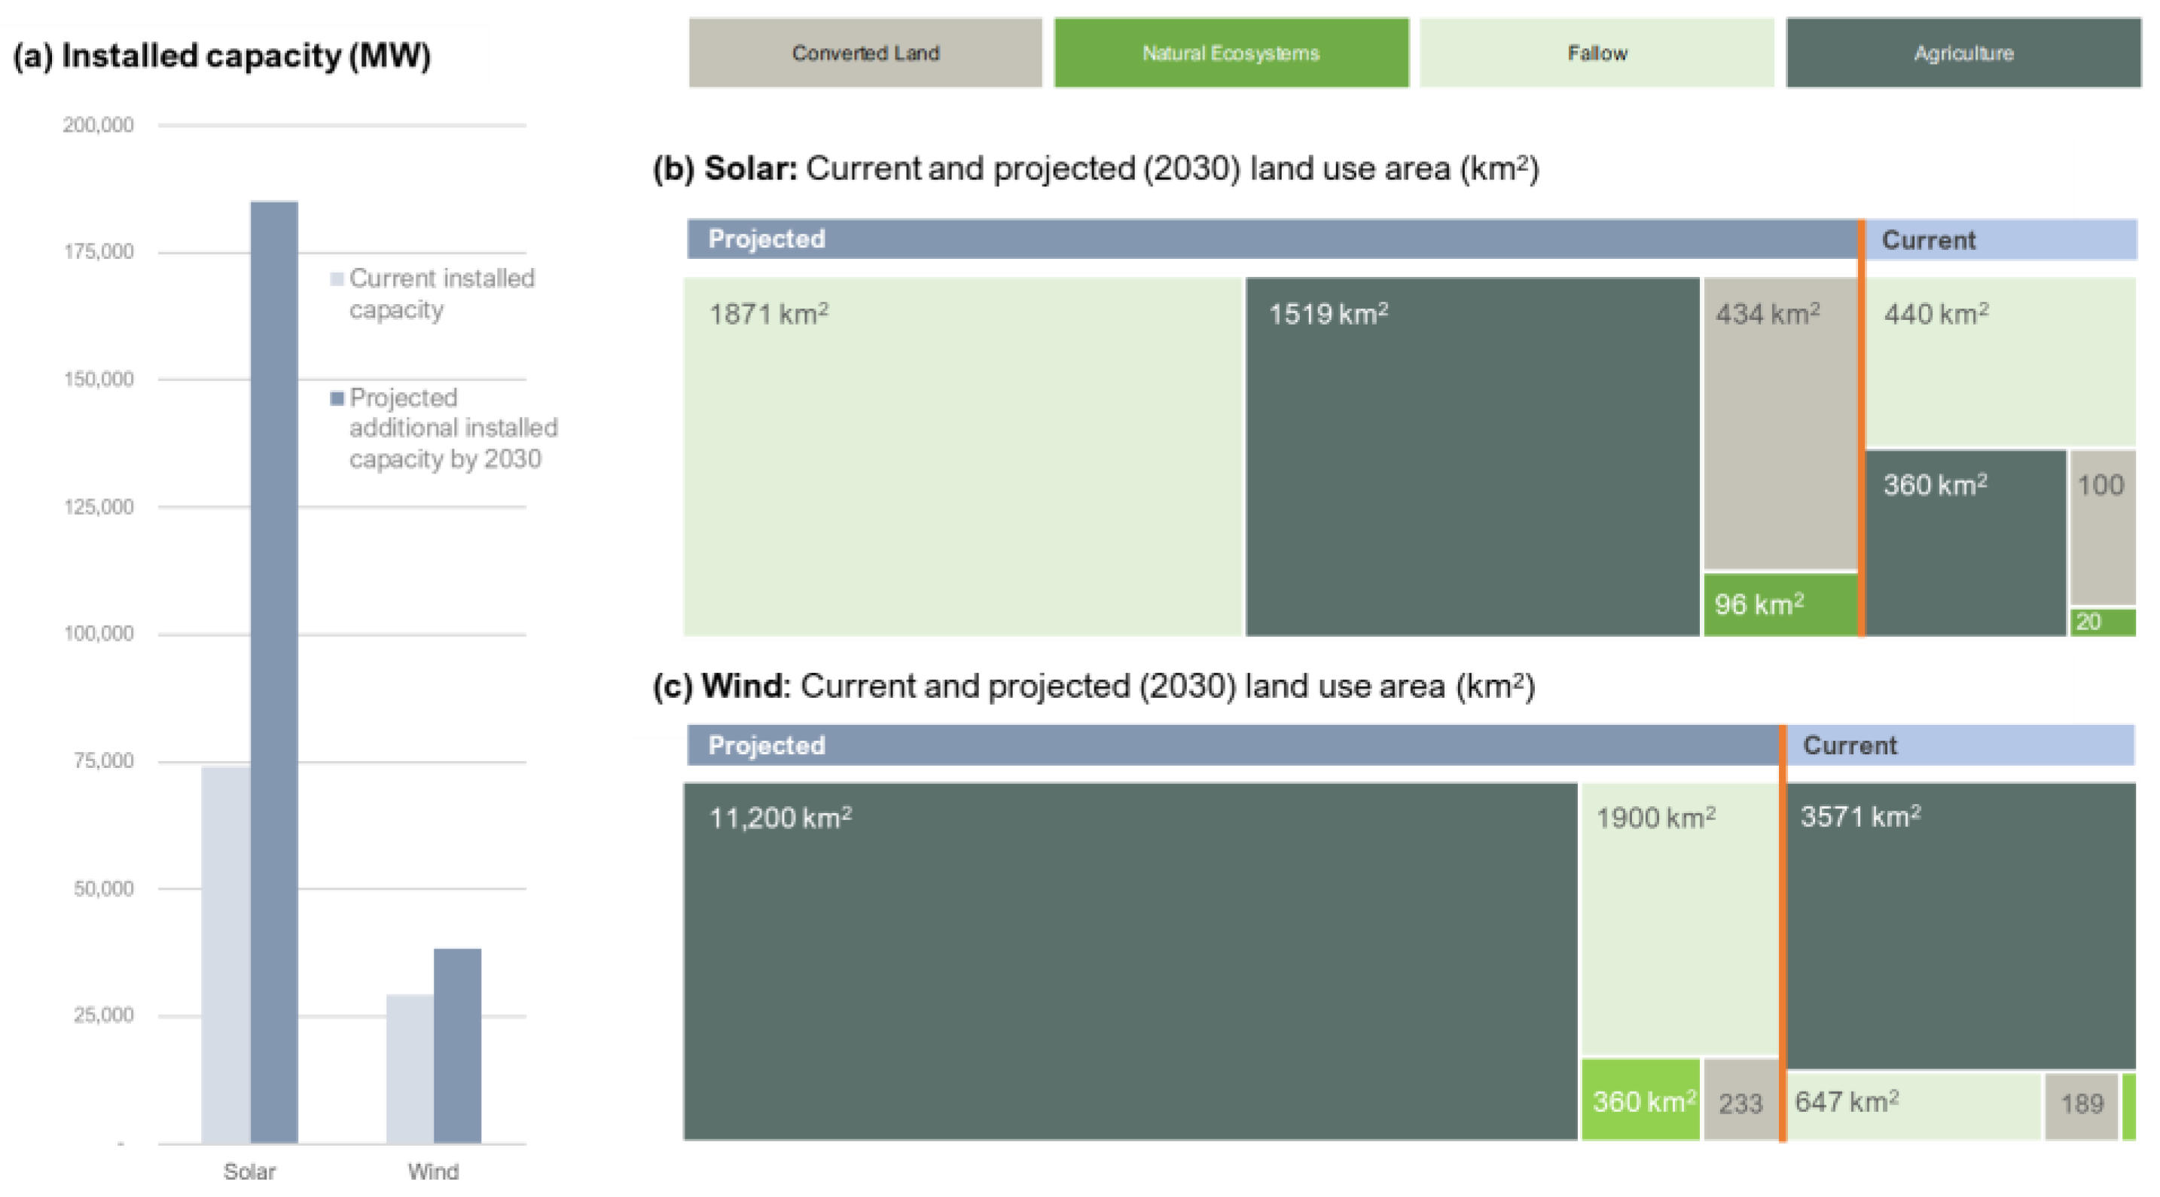
Task: Select the Natural Ecosystems legend box
Action: (x=1231, y=53)
